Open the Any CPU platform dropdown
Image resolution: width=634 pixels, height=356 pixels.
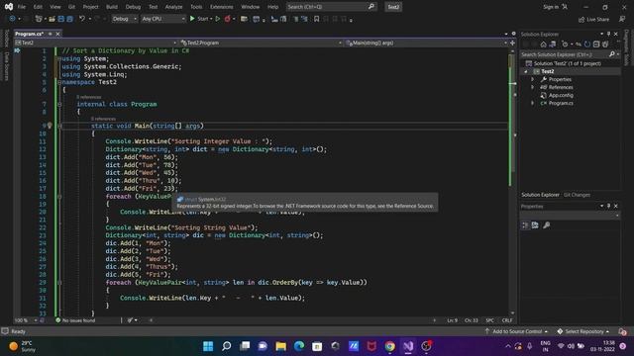163,19
